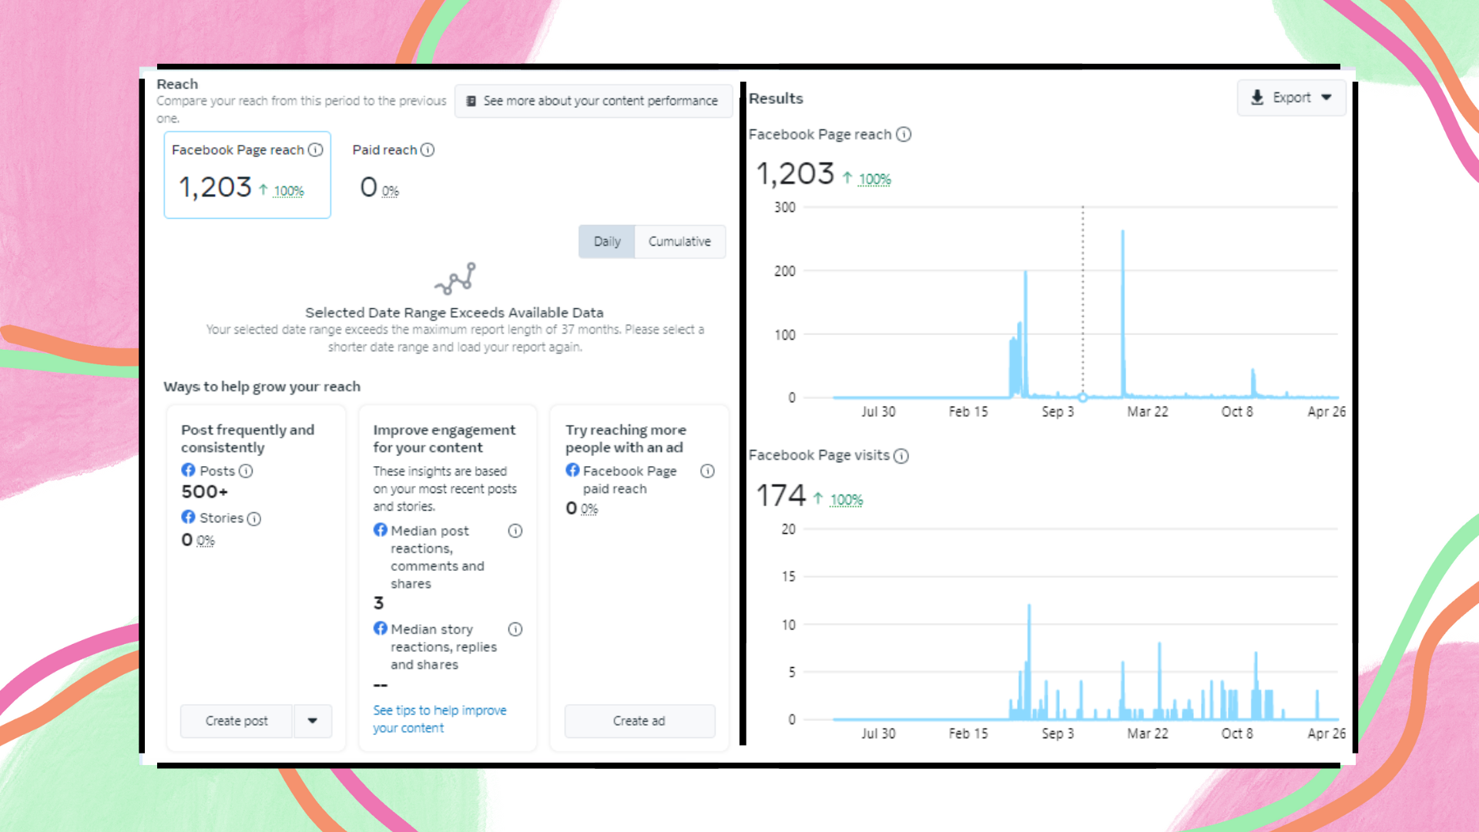Open the Export dropdown arrow
Image resolution: width=1479 pixels, height=832 pixels.
tap(1326, 98)
